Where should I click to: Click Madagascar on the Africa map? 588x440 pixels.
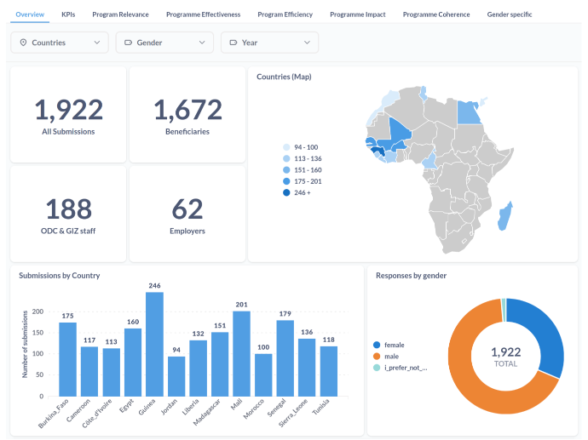coord(504,216)
